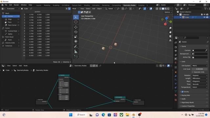Open the viewport Object menu

pos(99,9)
